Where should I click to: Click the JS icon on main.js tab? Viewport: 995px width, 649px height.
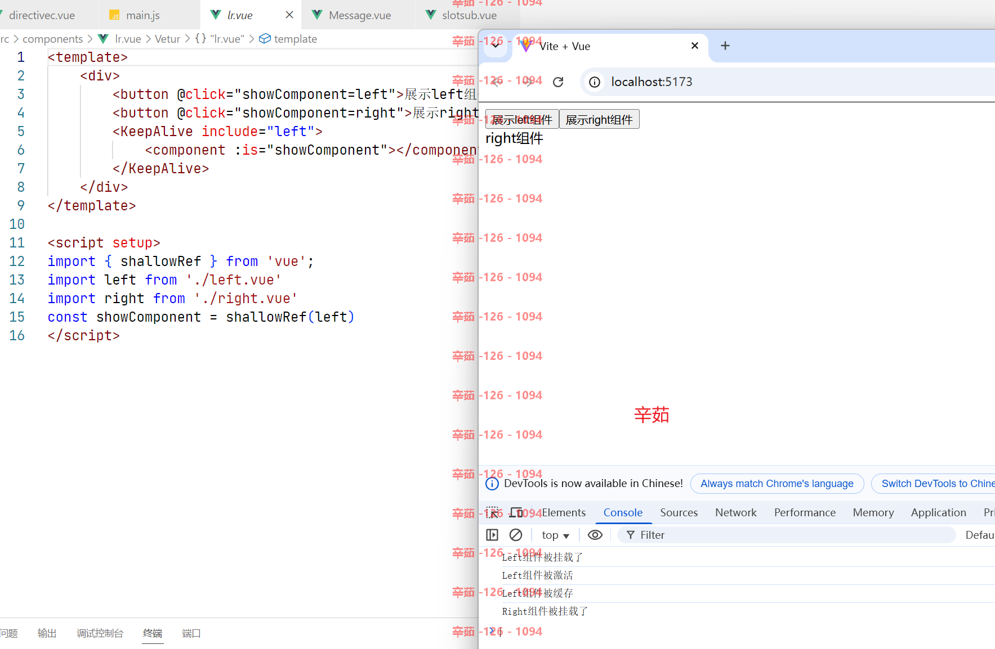(x=115, y=16)
